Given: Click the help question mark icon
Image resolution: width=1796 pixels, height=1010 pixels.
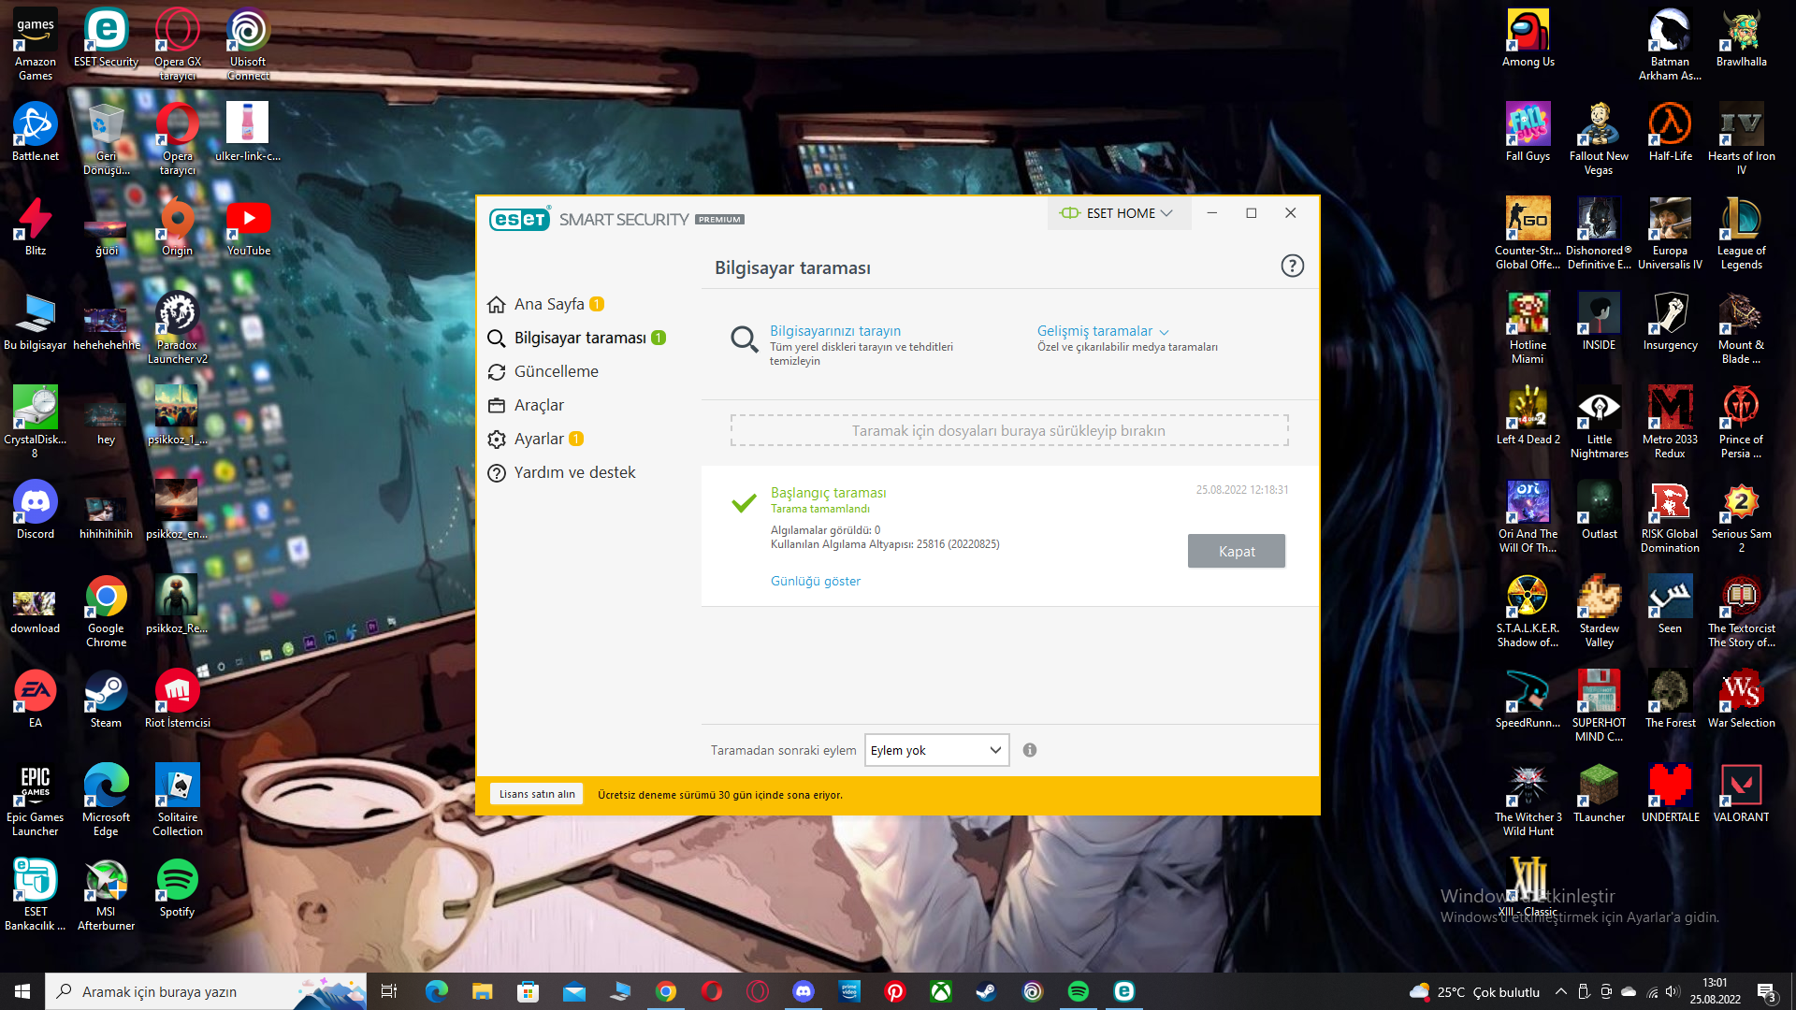Looking at the screenshot, I should point(1292,267).
